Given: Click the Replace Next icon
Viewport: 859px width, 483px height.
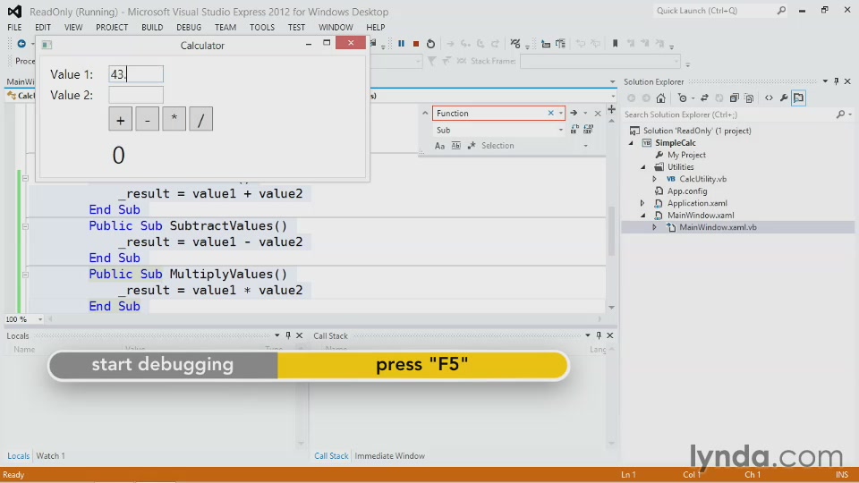Looking at the screenshot, I should (574, 130).
